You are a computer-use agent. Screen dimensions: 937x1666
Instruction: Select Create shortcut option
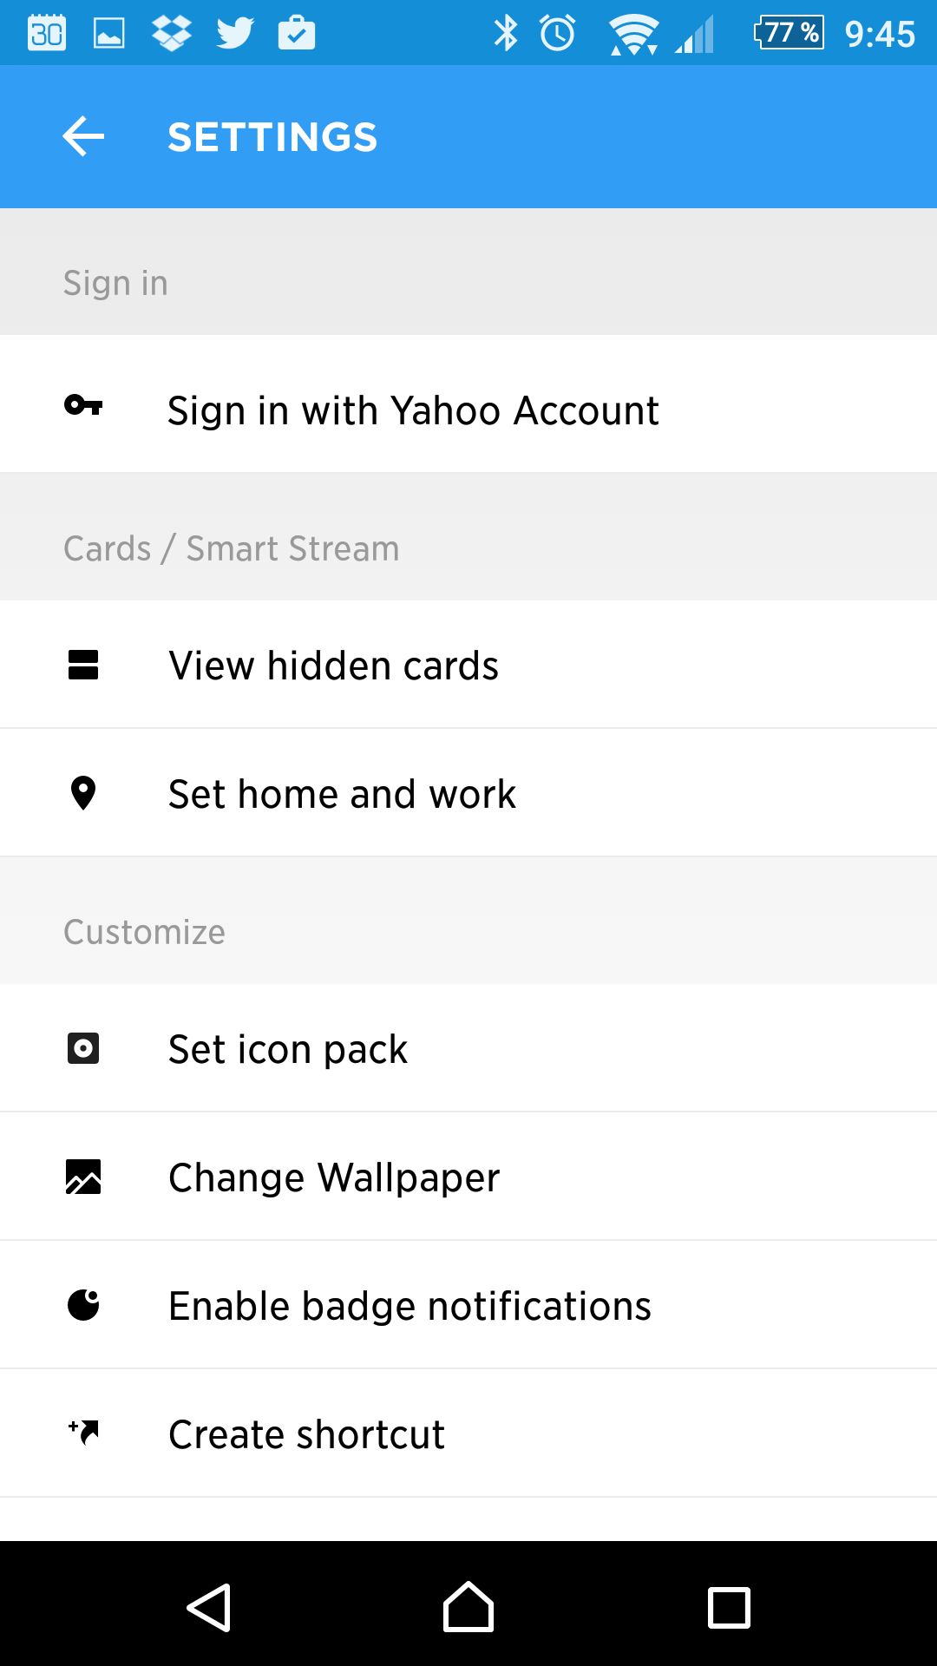tap(468, 1433)
